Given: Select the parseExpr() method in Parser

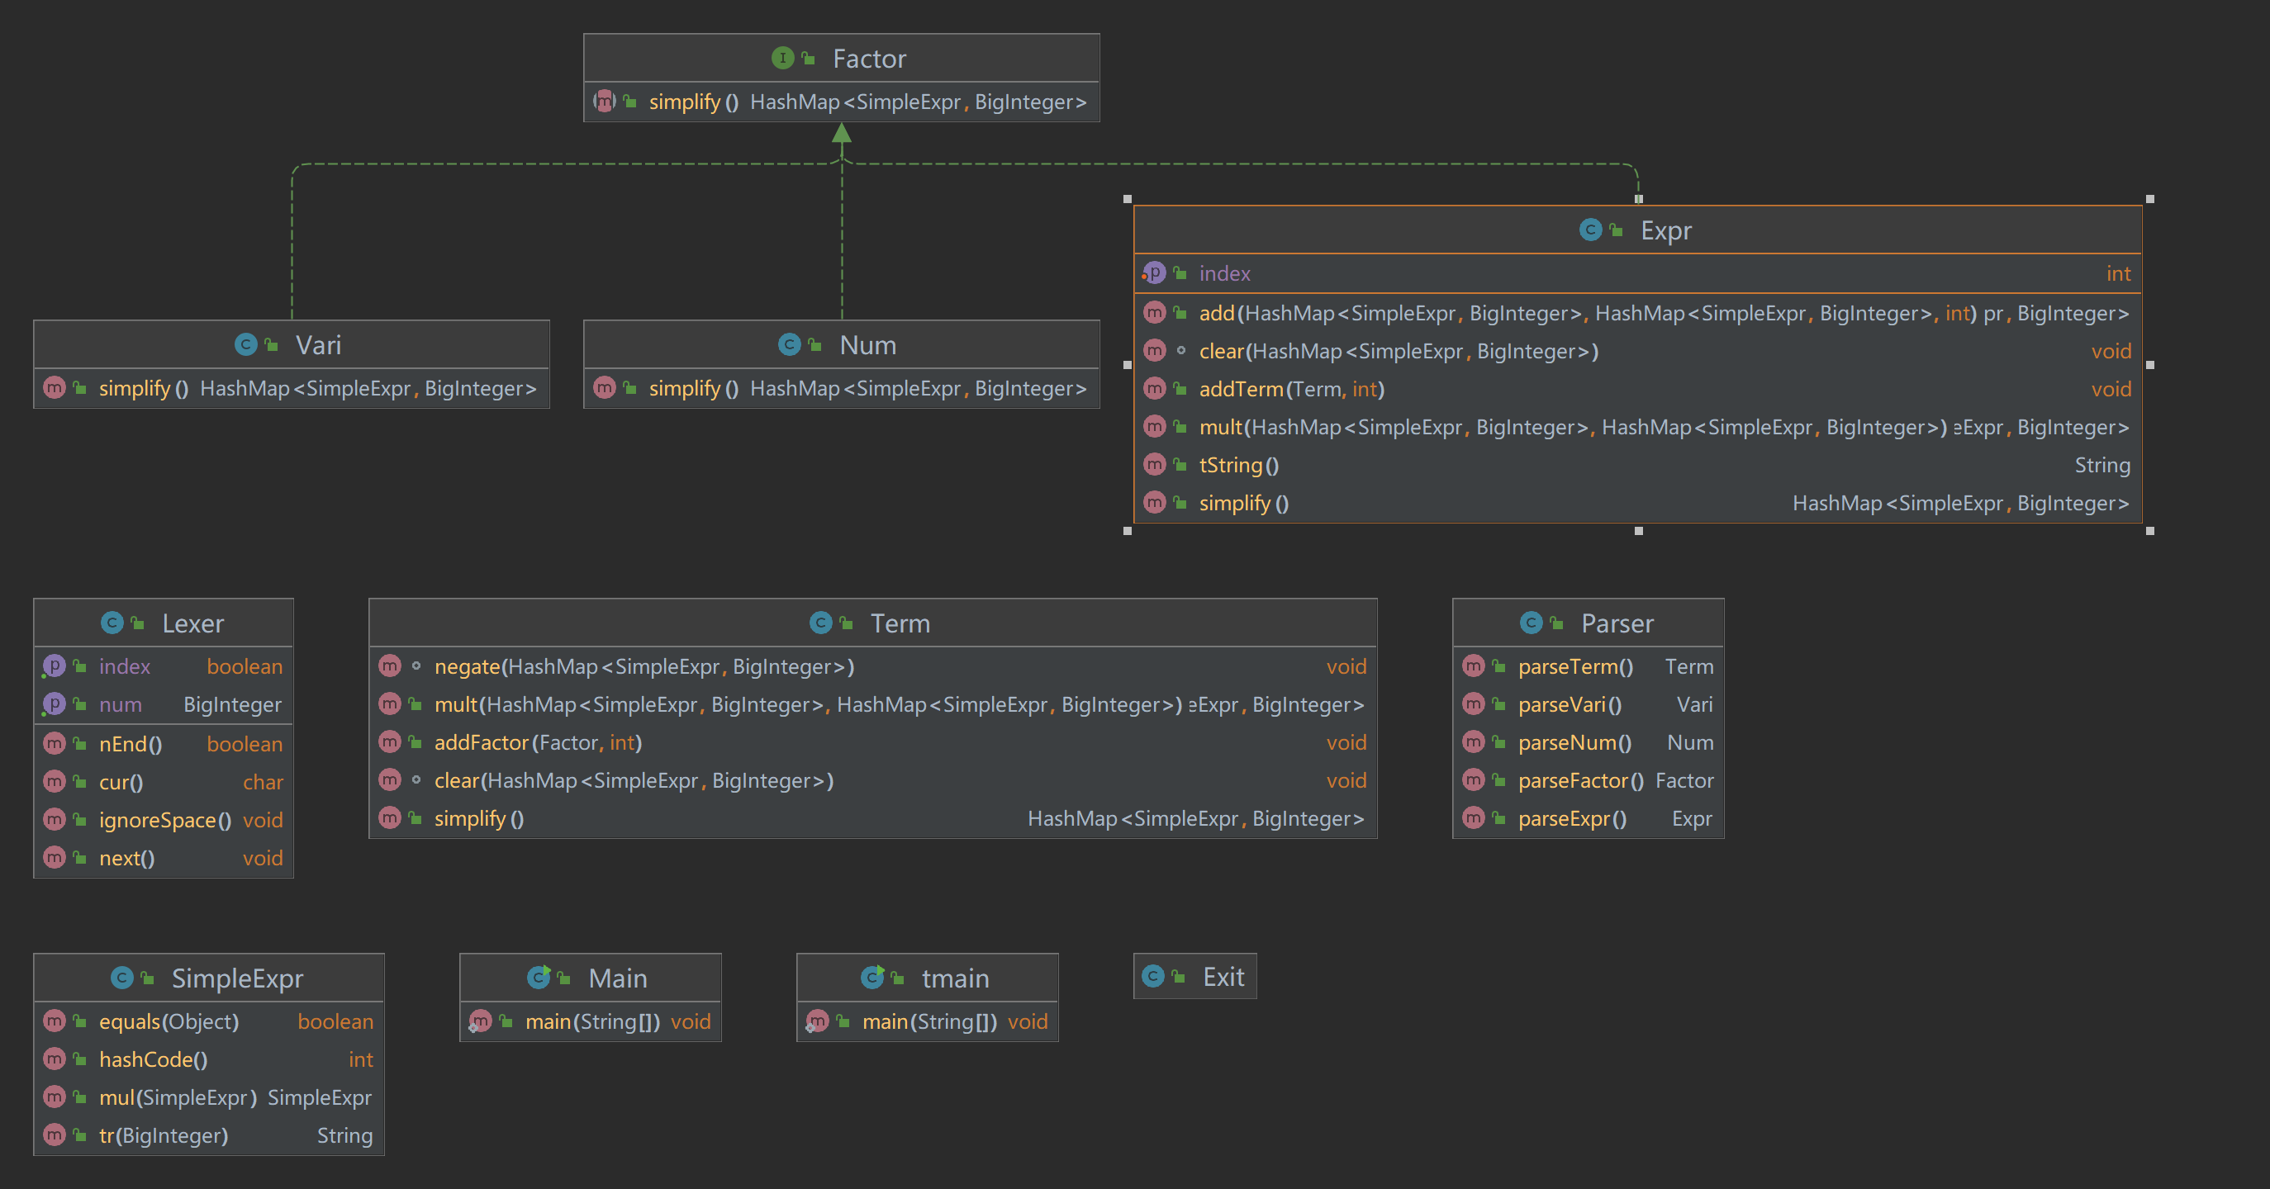Looking at the screenshot, I should pyautogui.click(x=1571, y=818).
